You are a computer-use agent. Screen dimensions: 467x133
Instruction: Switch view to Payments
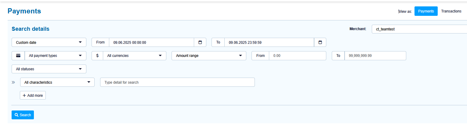coord(426,11)
